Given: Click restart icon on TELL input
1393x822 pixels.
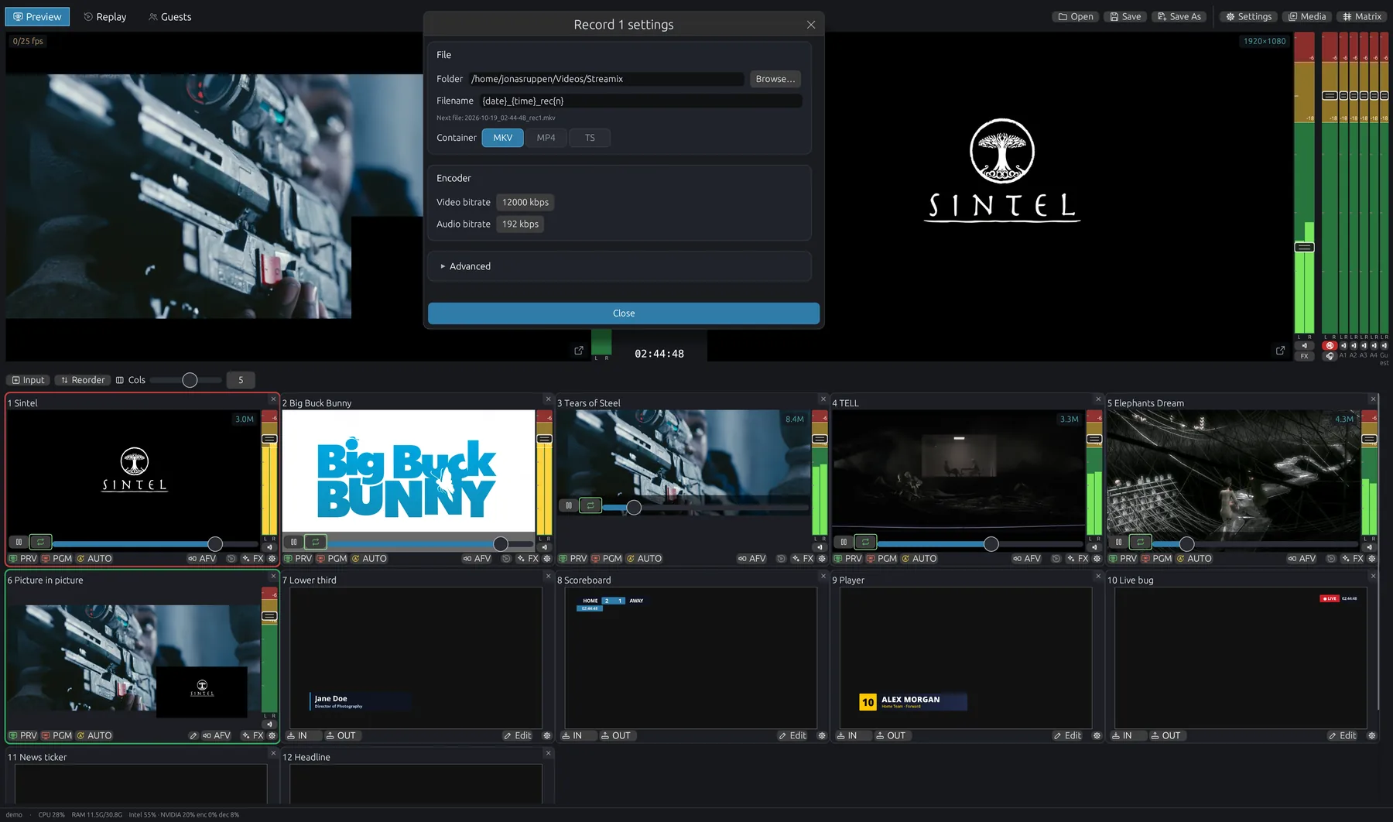Looking at the screenshot, I should (1056, 559).
